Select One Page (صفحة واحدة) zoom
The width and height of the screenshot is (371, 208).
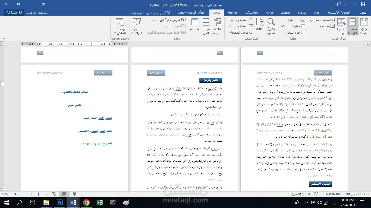tap(242, 20)
